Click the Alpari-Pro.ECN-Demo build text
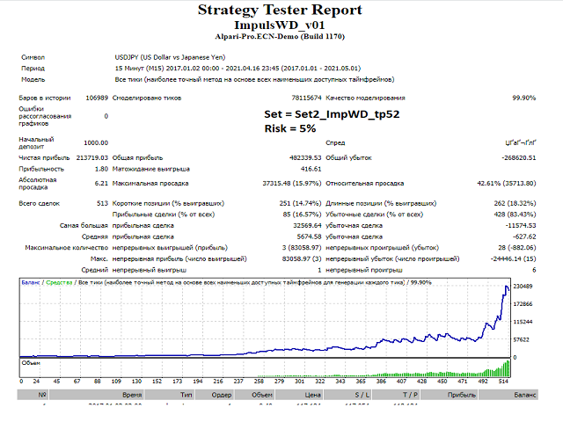The height and width of the screenshot is (422, 563). [x=278, y=38]
